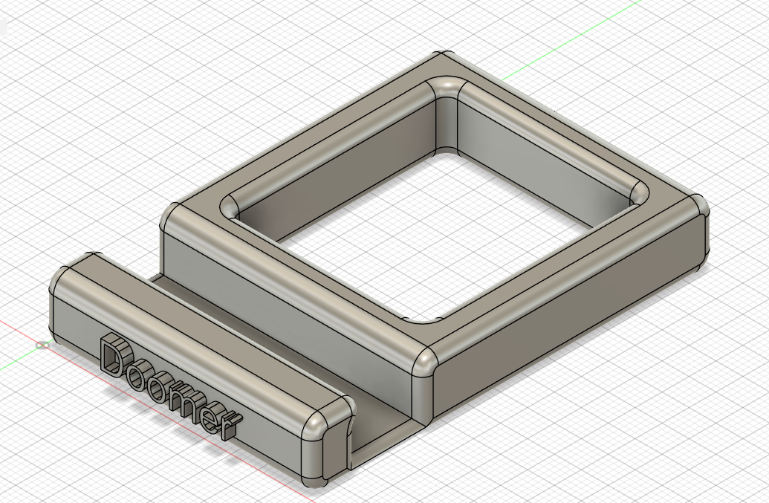This screenshot has width=769, height=503.
Task: Pick the rounded outer corner at frame's far back
Action: pyautogui.click(x=444, y=58)
